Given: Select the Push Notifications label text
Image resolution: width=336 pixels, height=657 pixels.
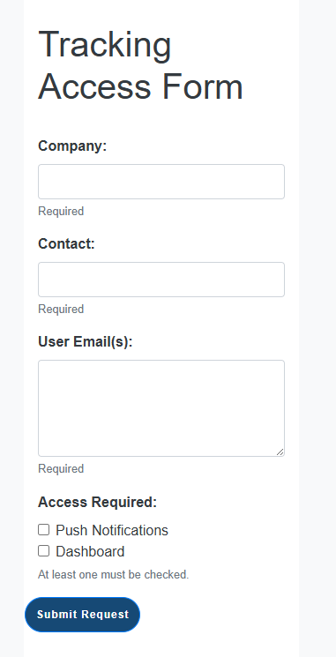Looking at the screenshot, I should [112, 531].
